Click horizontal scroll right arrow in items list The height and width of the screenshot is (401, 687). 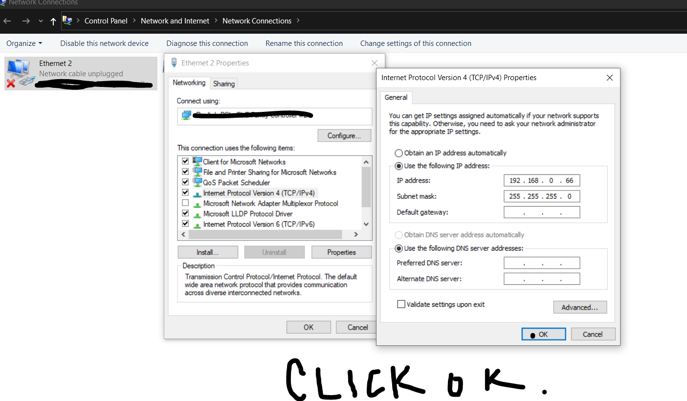click(x=356, y=234)
